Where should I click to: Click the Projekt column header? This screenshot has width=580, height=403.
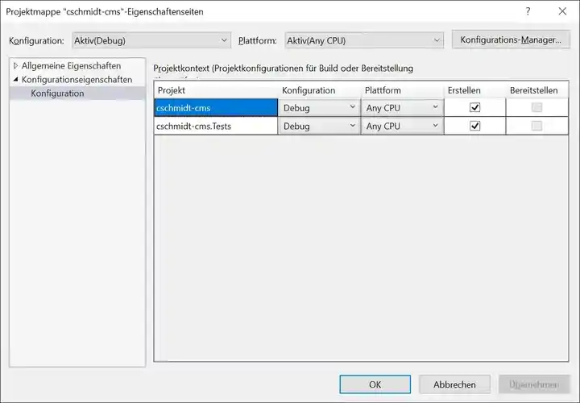tap(215, 90)
